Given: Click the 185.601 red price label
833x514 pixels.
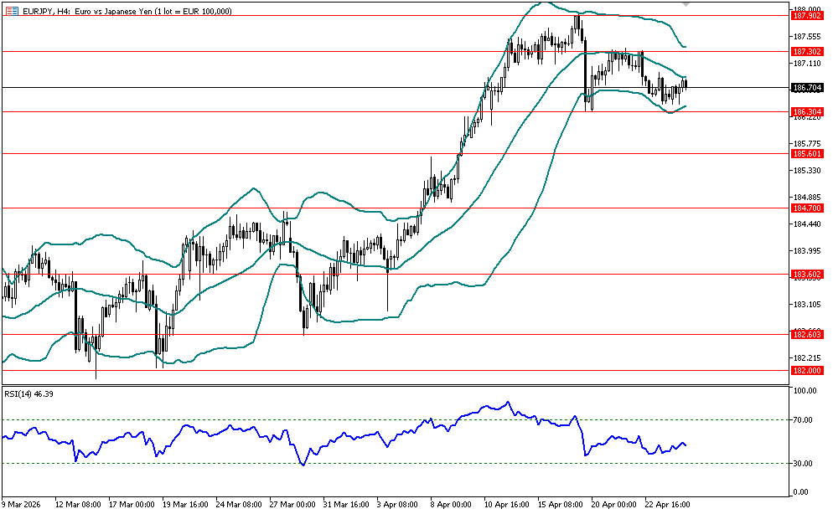Looking at the screenshot, I should [805, 153].
